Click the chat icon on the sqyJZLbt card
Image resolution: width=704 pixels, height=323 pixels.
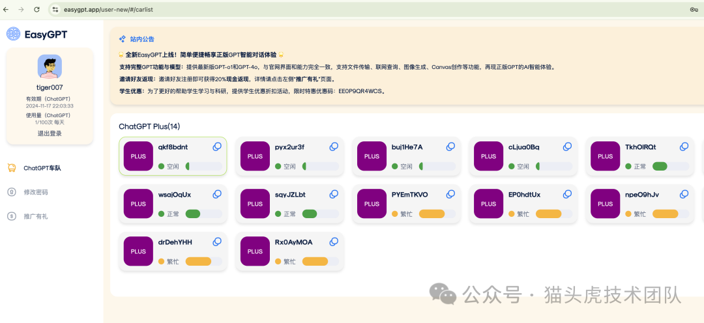click(x=334, y=194)
